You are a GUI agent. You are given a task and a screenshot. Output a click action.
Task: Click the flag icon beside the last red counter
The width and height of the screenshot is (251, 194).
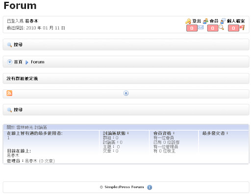(x=242, y=27)
